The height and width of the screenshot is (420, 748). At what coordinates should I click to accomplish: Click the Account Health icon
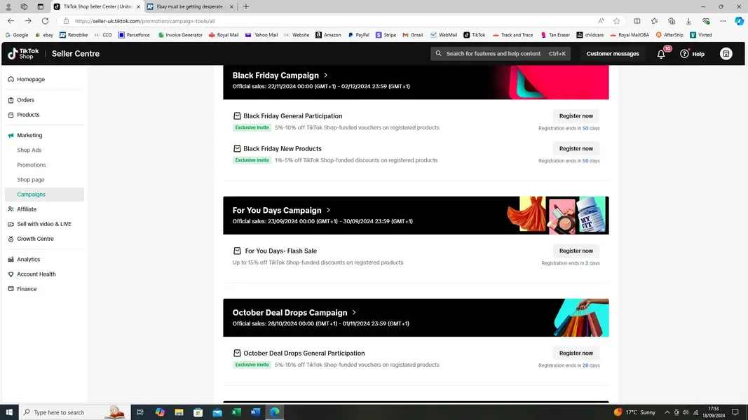[x=11, y=274]
